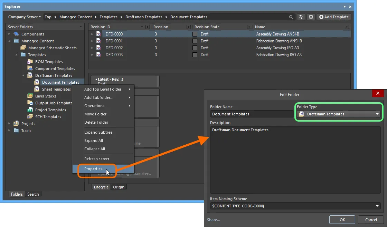Open the Item Naming Scheme dropdown

tap(377, 206)
